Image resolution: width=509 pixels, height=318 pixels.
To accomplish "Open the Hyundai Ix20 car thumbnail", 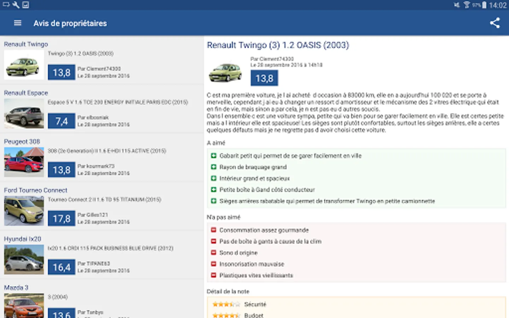I will click(24, 260).
